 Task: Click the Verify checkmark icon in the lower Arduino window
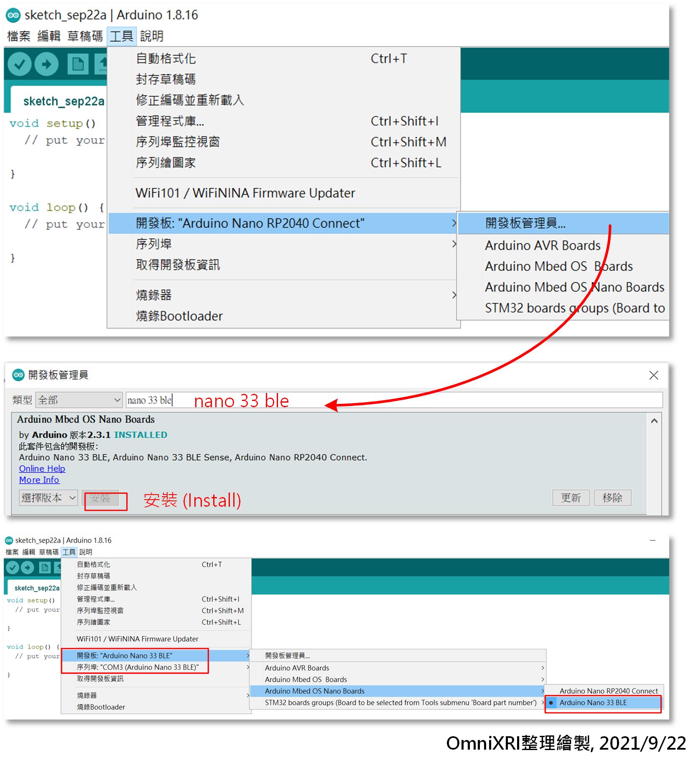[13, 567]
